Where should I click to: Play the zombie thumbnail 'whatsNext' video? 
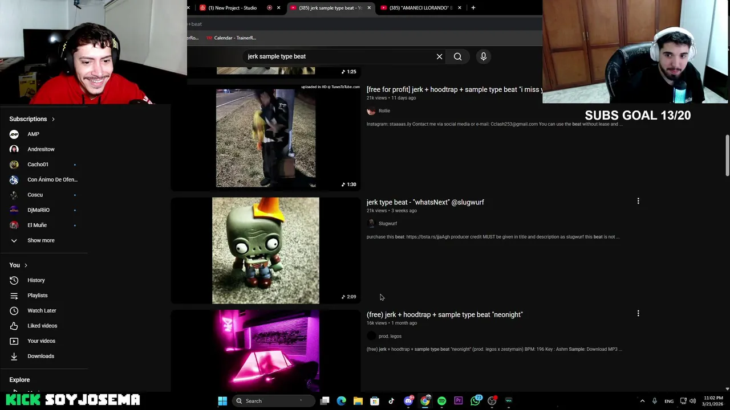(x=266, y=251)
